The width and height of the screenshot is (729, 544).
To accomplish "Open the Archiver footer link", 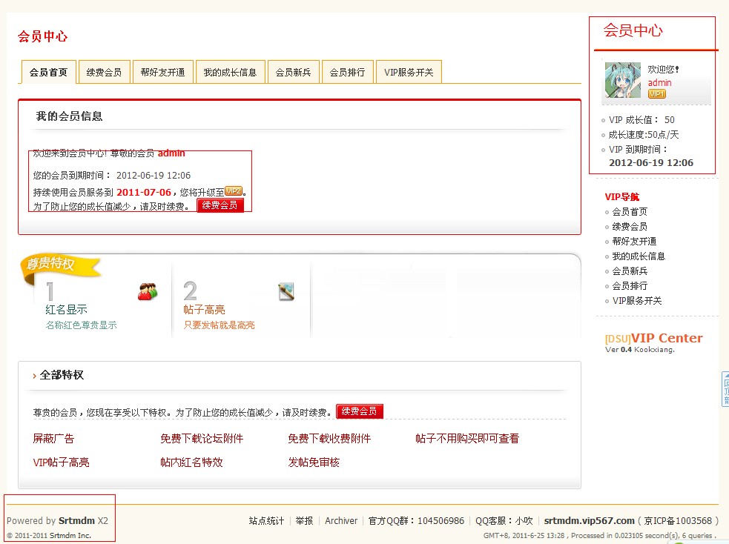I will (x=340, y=521).
